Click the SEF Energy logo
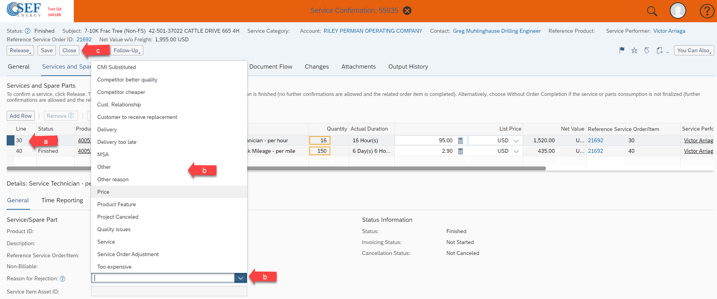 (x=24, y=10)
